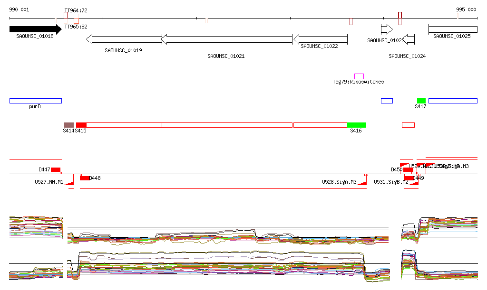This screenshot has height=290, width=487.
Task: Click the TT964:72 label
Action: [x=76, y=10]
